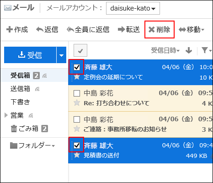The width and height of the screenshot is (213, 183).
Task: Open the arrow beside 受信 button
Action: [x=61, y=55]
